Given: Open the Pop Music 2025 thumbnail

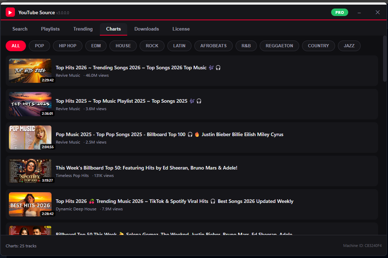Looking at the screenshot, I should (x=30, y=138).
